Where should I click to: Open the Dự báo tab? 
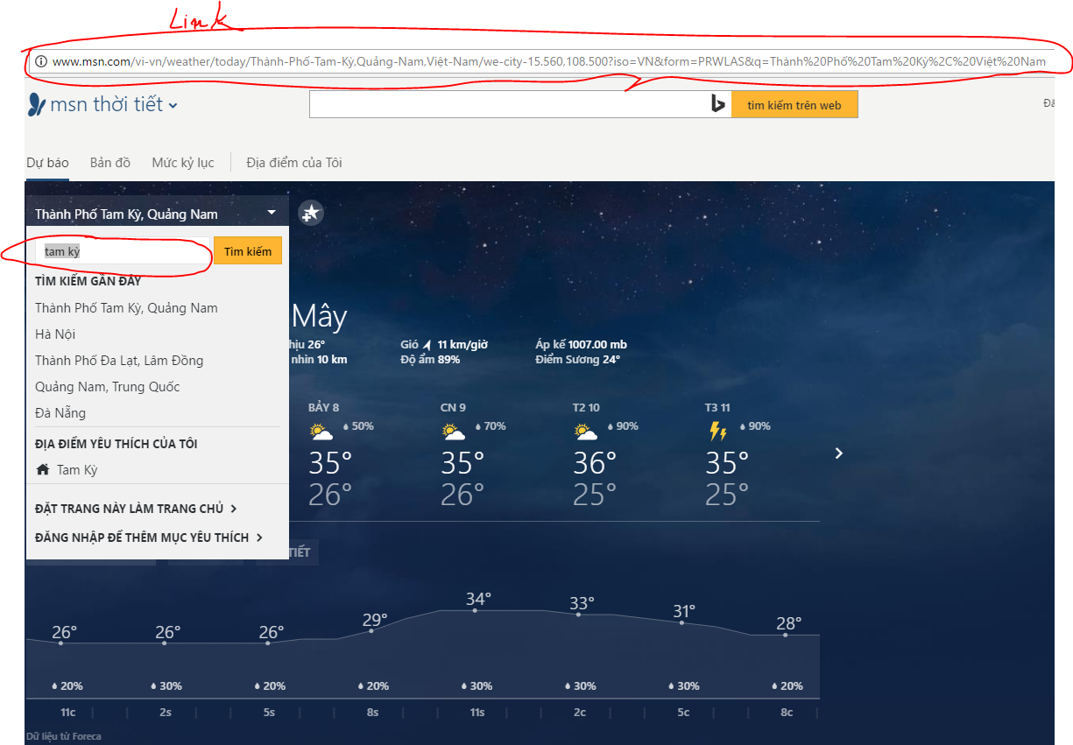coord(47,163)
